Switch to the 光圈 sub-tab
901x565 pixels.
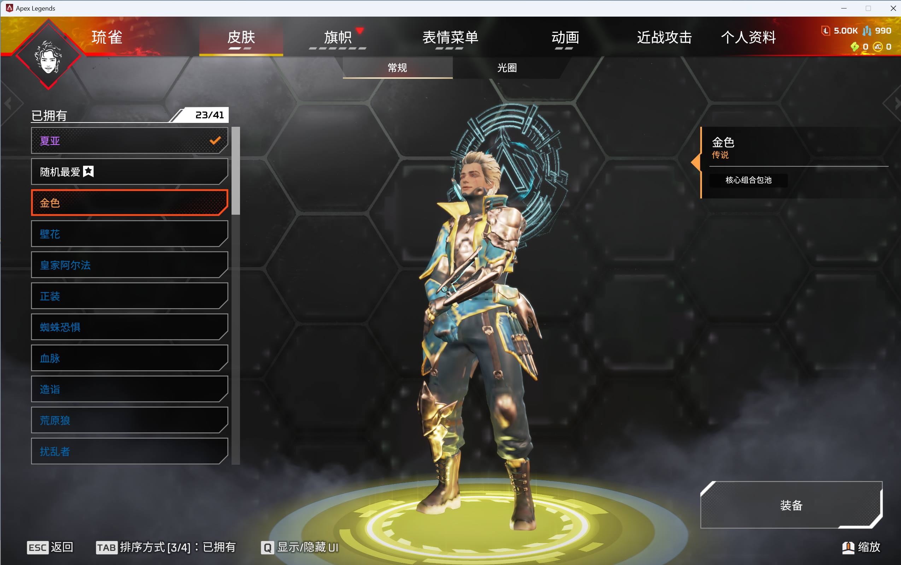507,68
